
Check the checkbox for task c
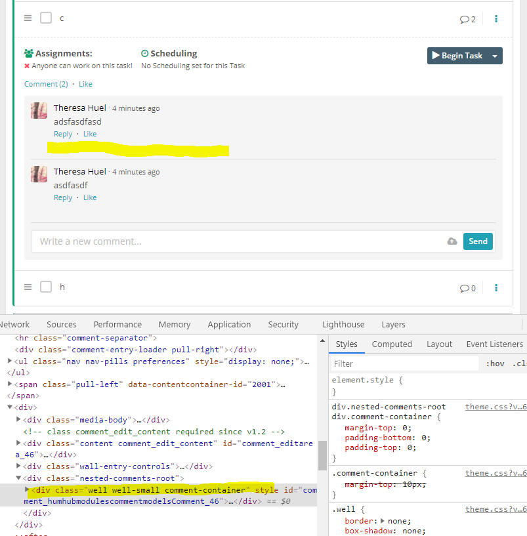[x=46, y=18]
